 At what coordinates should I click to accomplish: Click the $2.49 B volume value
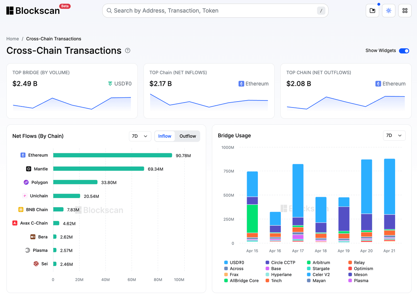click(25, 84)
